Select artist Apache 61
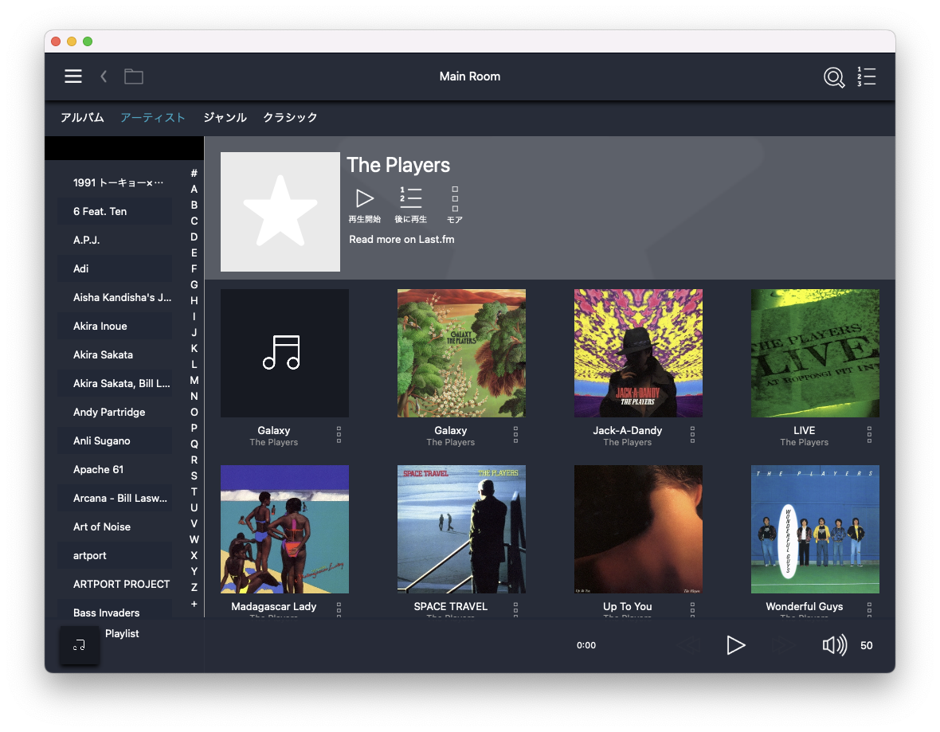This screenshot has width=940, height=732. [115, 469]
